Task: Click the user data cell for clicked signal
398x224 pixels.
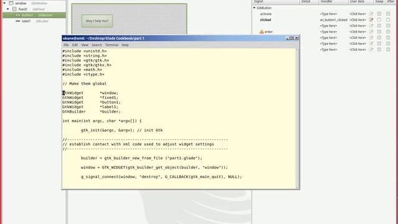Action: pyautogui.click(x=358, y=20)
